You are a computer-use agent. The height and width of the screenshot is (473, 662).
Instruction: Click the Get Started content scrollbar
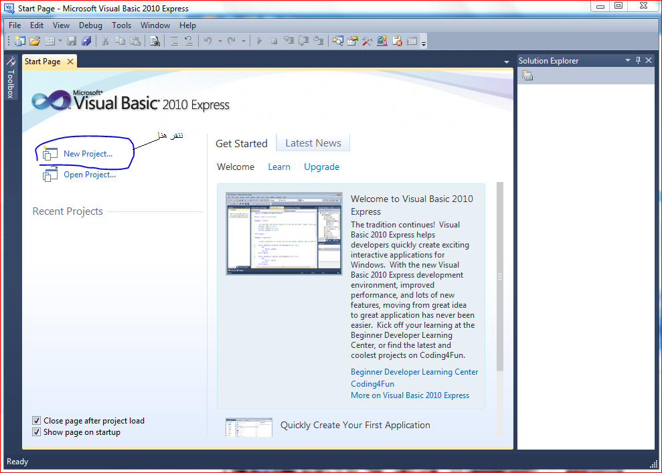click(x=500, y=276)
